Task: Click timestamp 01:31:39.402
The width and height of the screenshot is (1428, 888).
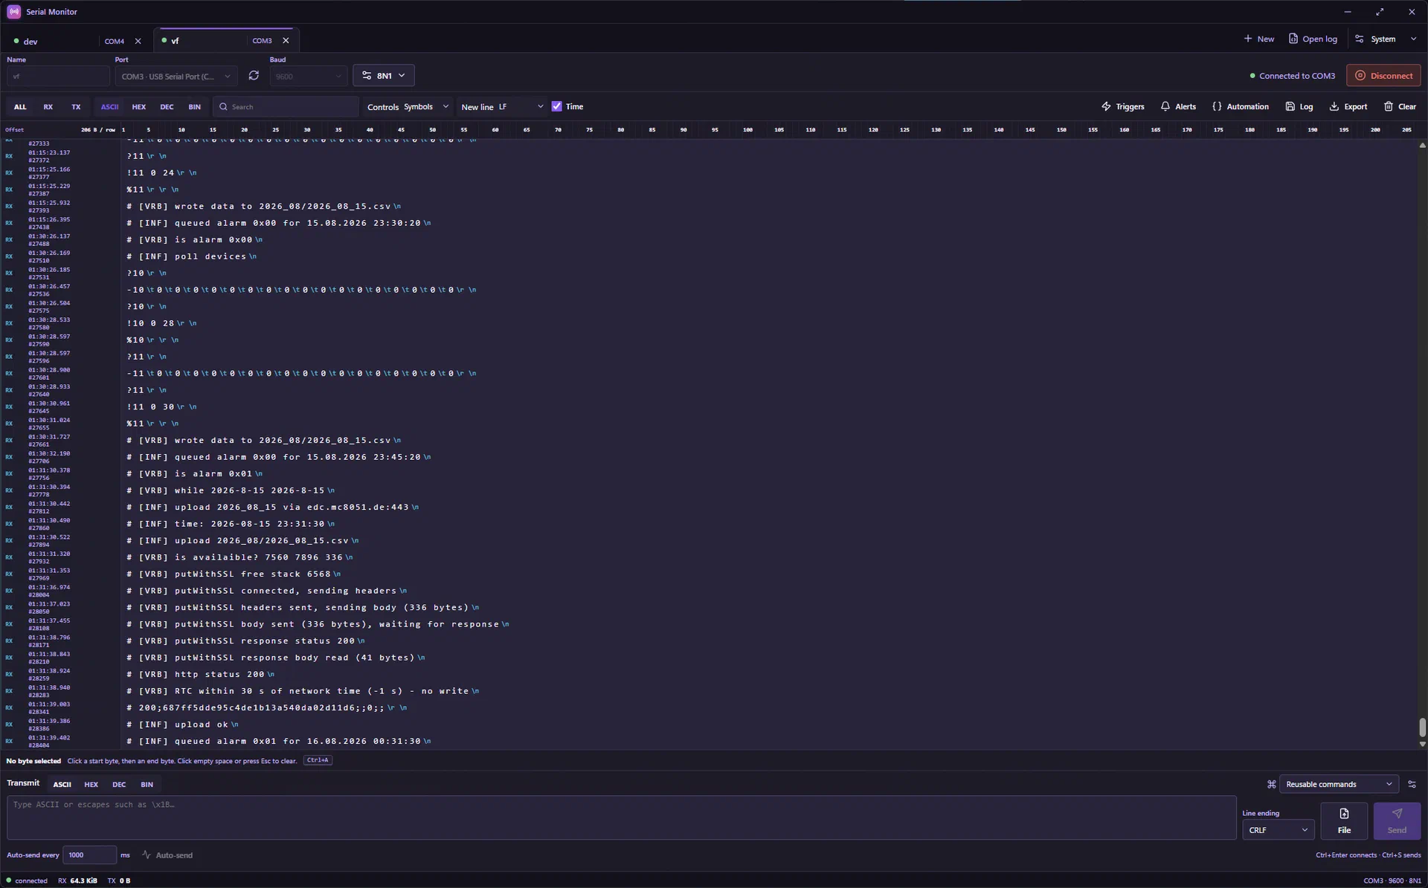Action: coord(49,738)
